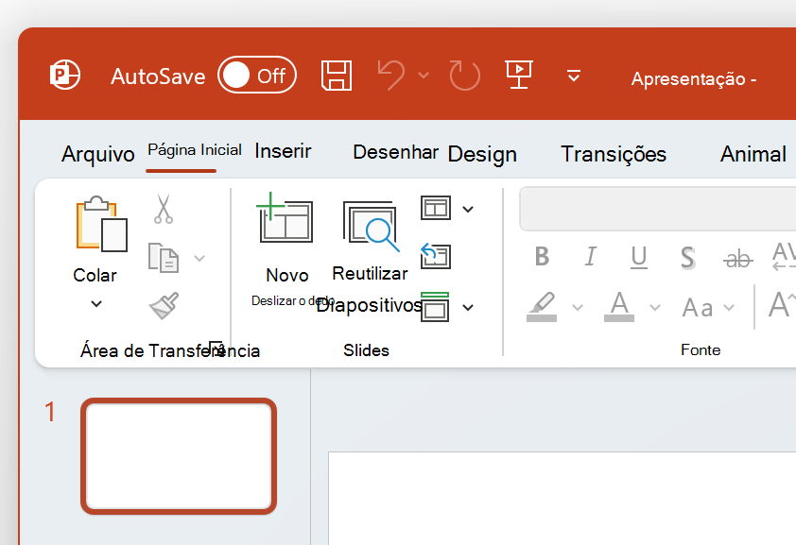Viewport: 796px width, 545px height.
Task: Click the blank slide editing canvas
Action: (562, 498)
